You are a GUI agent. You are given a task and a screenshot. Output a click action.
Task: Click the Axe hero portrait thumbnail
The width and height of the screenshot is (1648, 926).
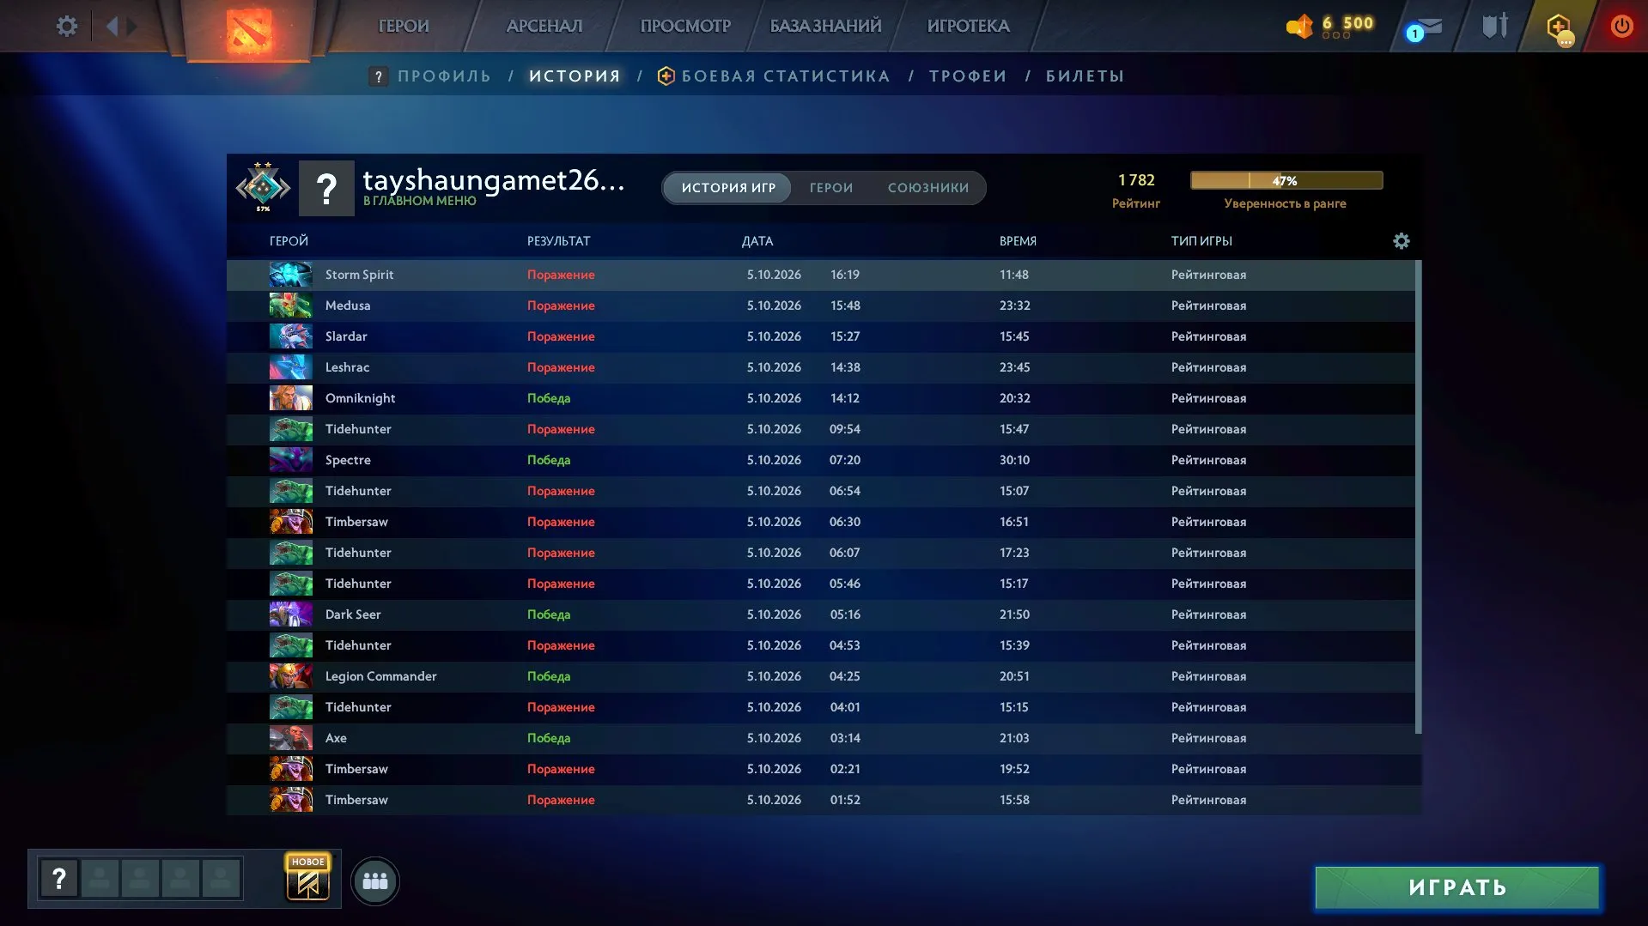290,738
